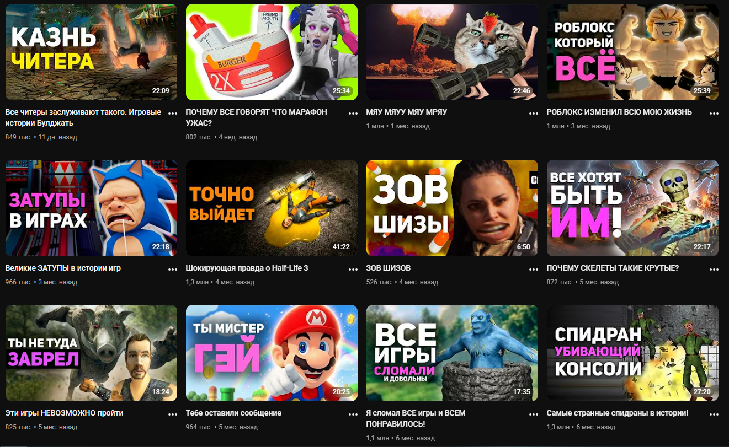Open title link Шокирующая правда о Half-Life 3
Viewport: 729px width, 447px height.
(x=247, y=268)
